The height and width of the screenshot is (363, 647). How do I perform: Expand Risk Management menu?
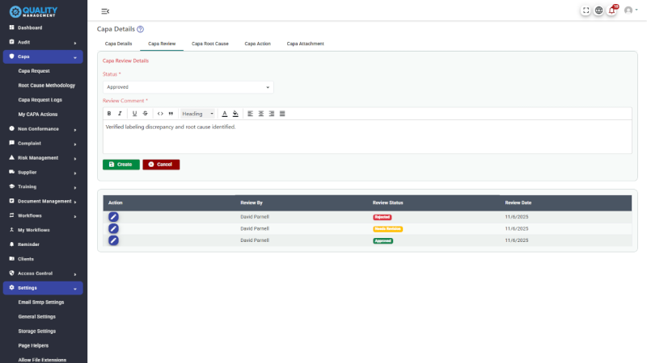point(43,157)
